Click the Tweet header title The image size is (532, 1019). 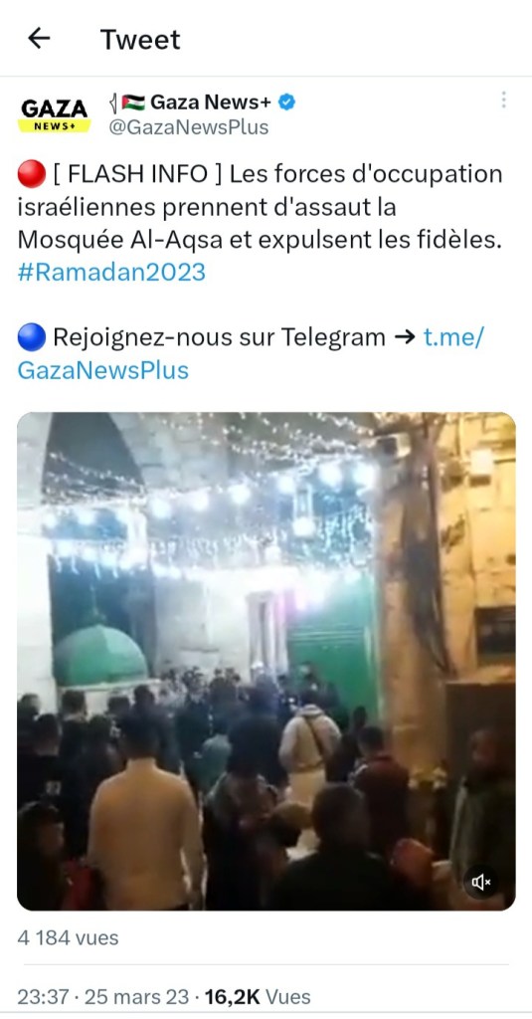(x=140, y=40)
